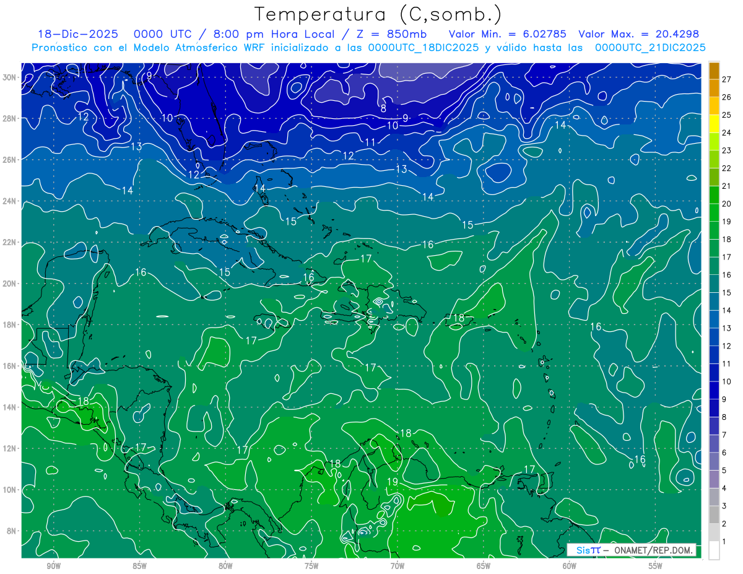Click the 55W longitude axis label
The width and height of the screenshot is (743, 574).
tap(656, 566)
